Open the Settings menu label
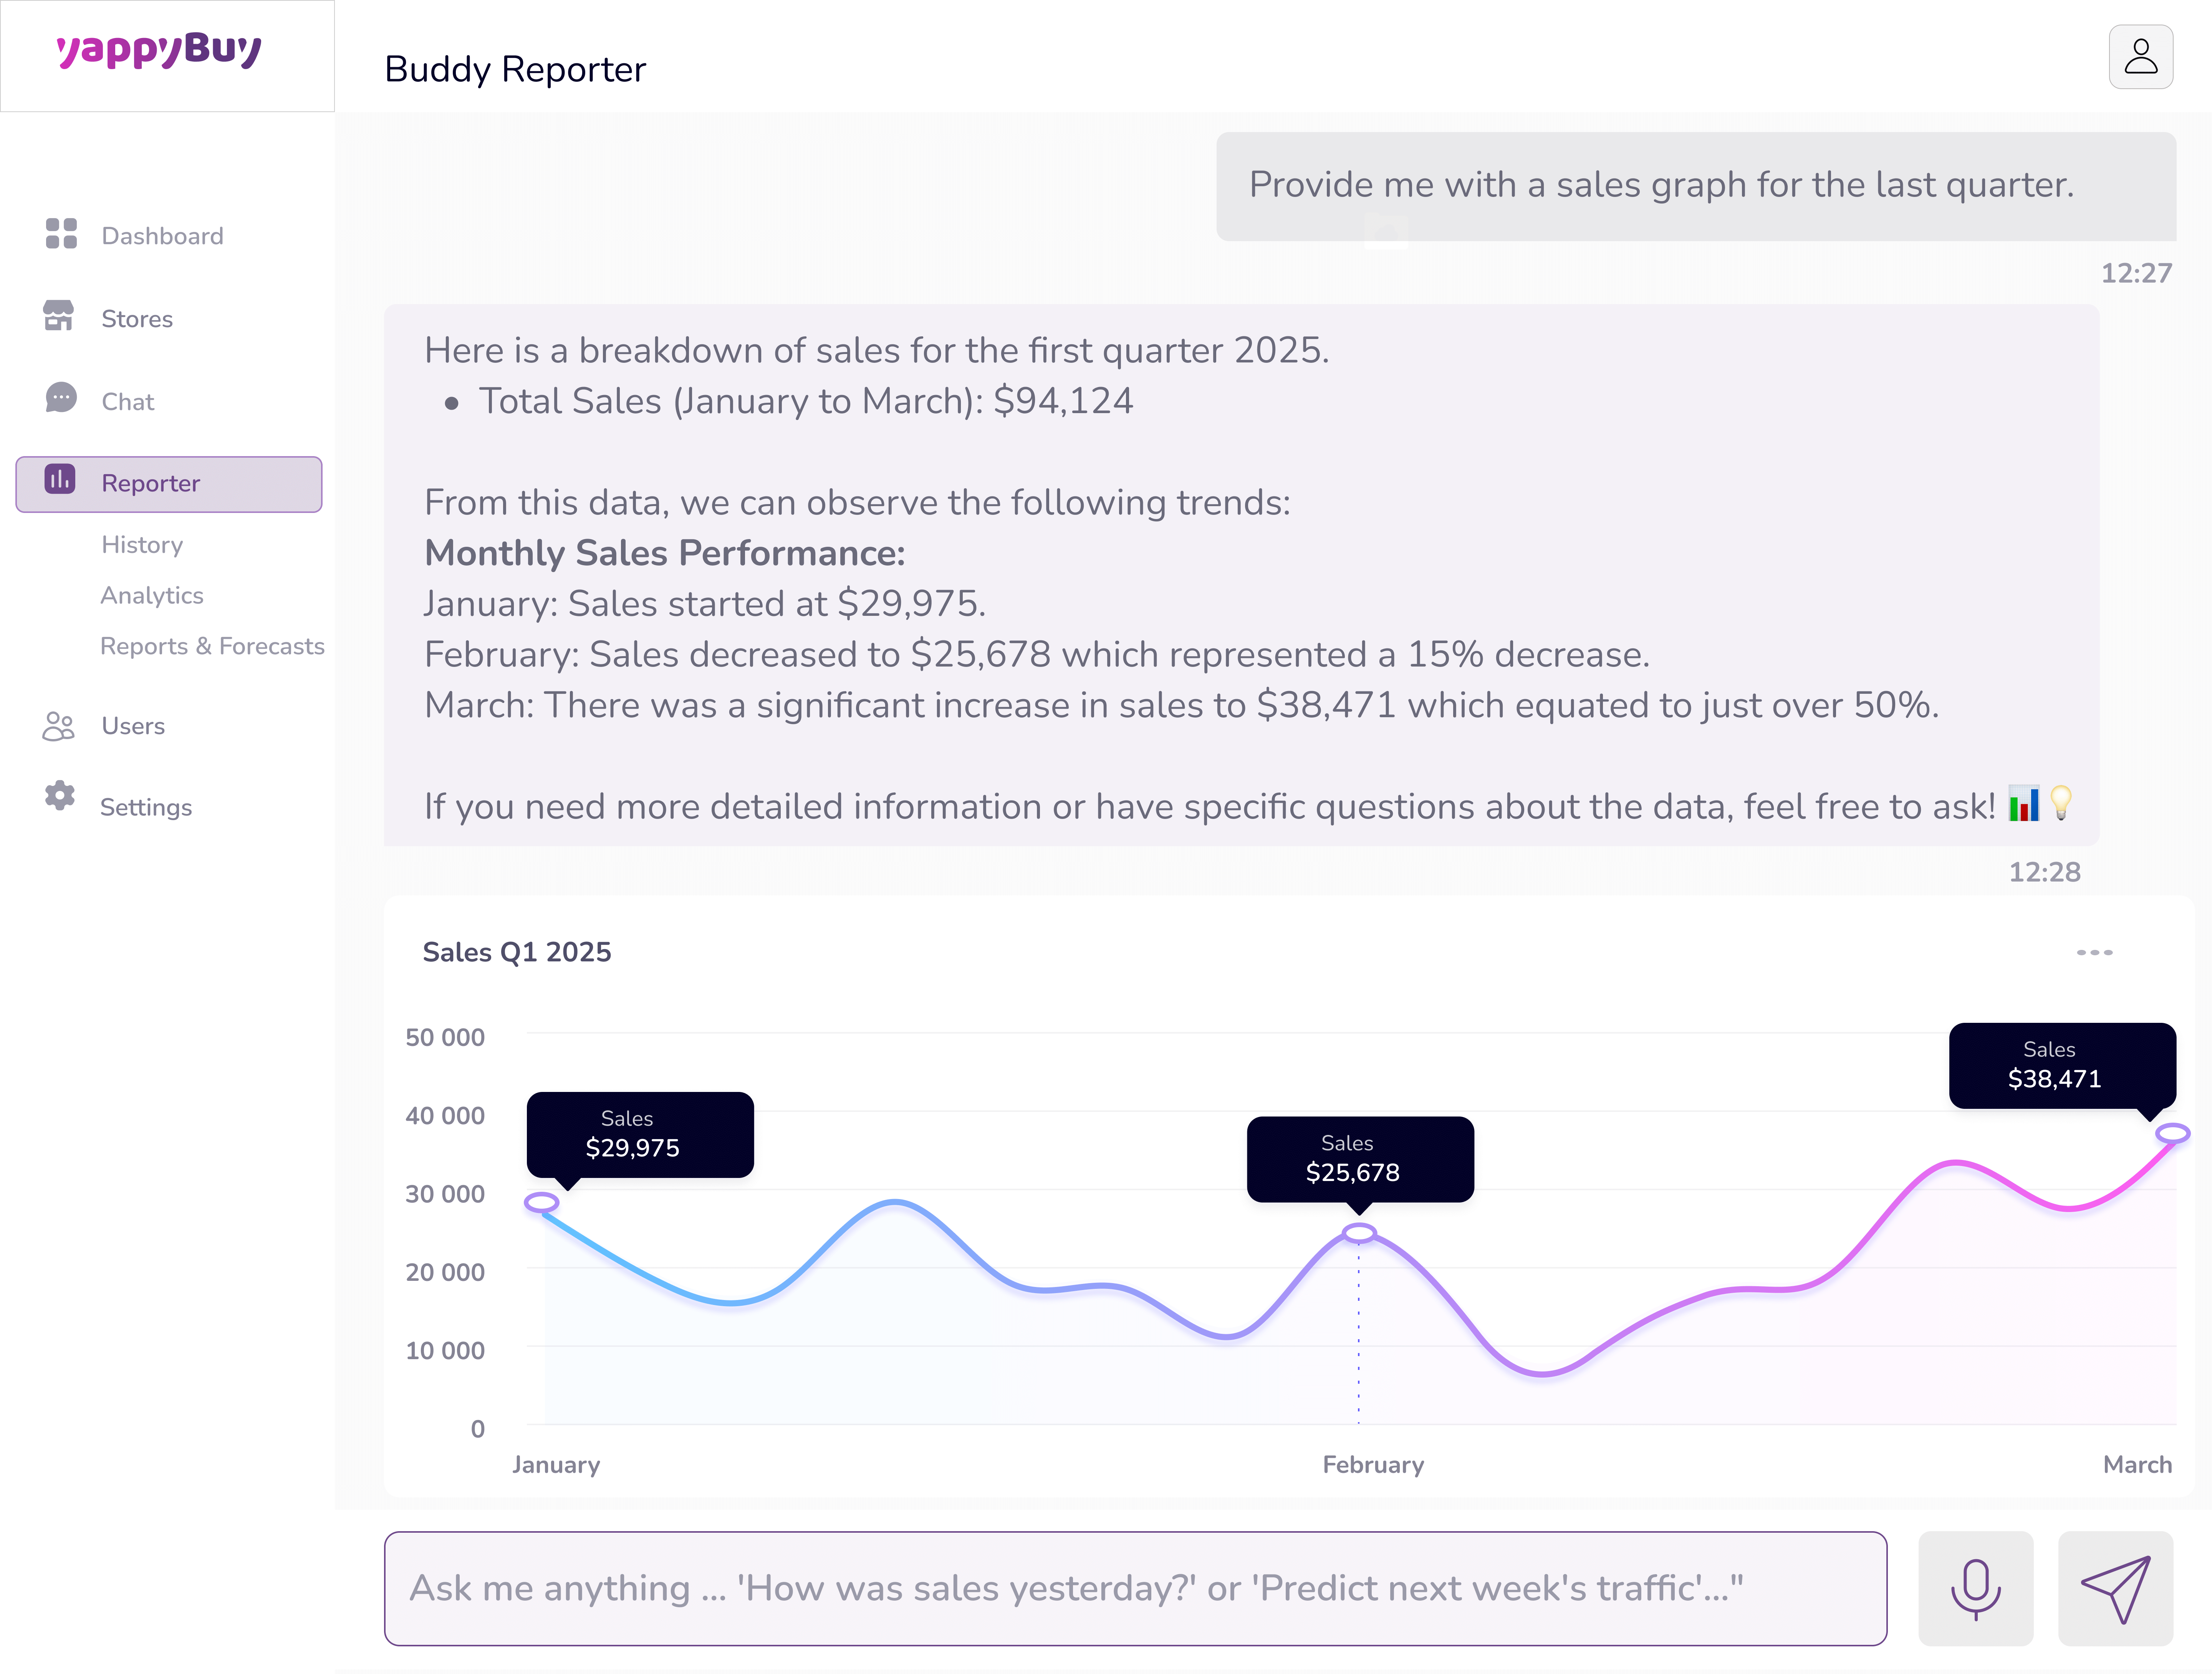 [146, 807]
